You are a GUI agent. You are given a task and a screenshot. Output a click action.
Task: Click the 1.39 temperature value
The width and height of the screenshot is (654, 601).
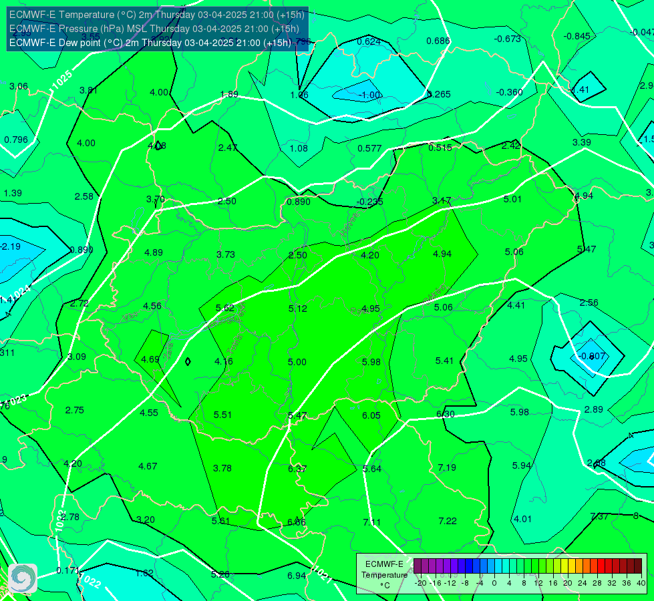tap(13, 193)
